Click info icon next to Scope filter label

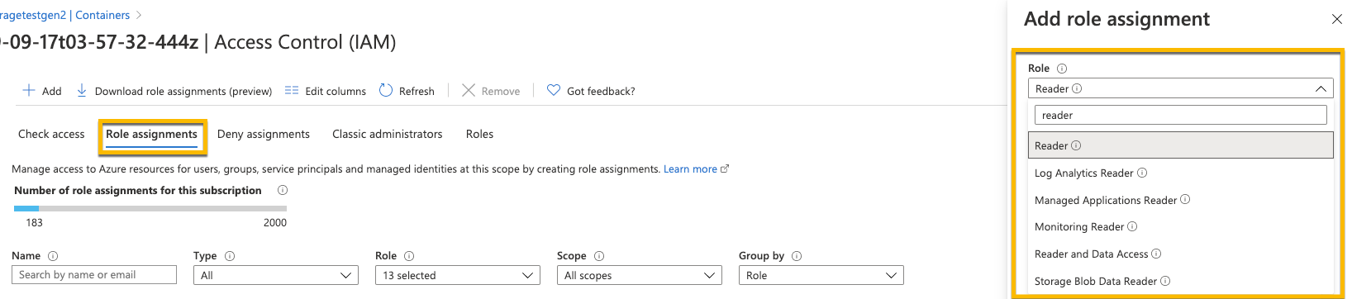click(599, 256)
